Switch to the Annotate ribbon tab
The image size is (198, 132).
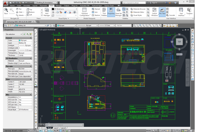coord(23,6)
